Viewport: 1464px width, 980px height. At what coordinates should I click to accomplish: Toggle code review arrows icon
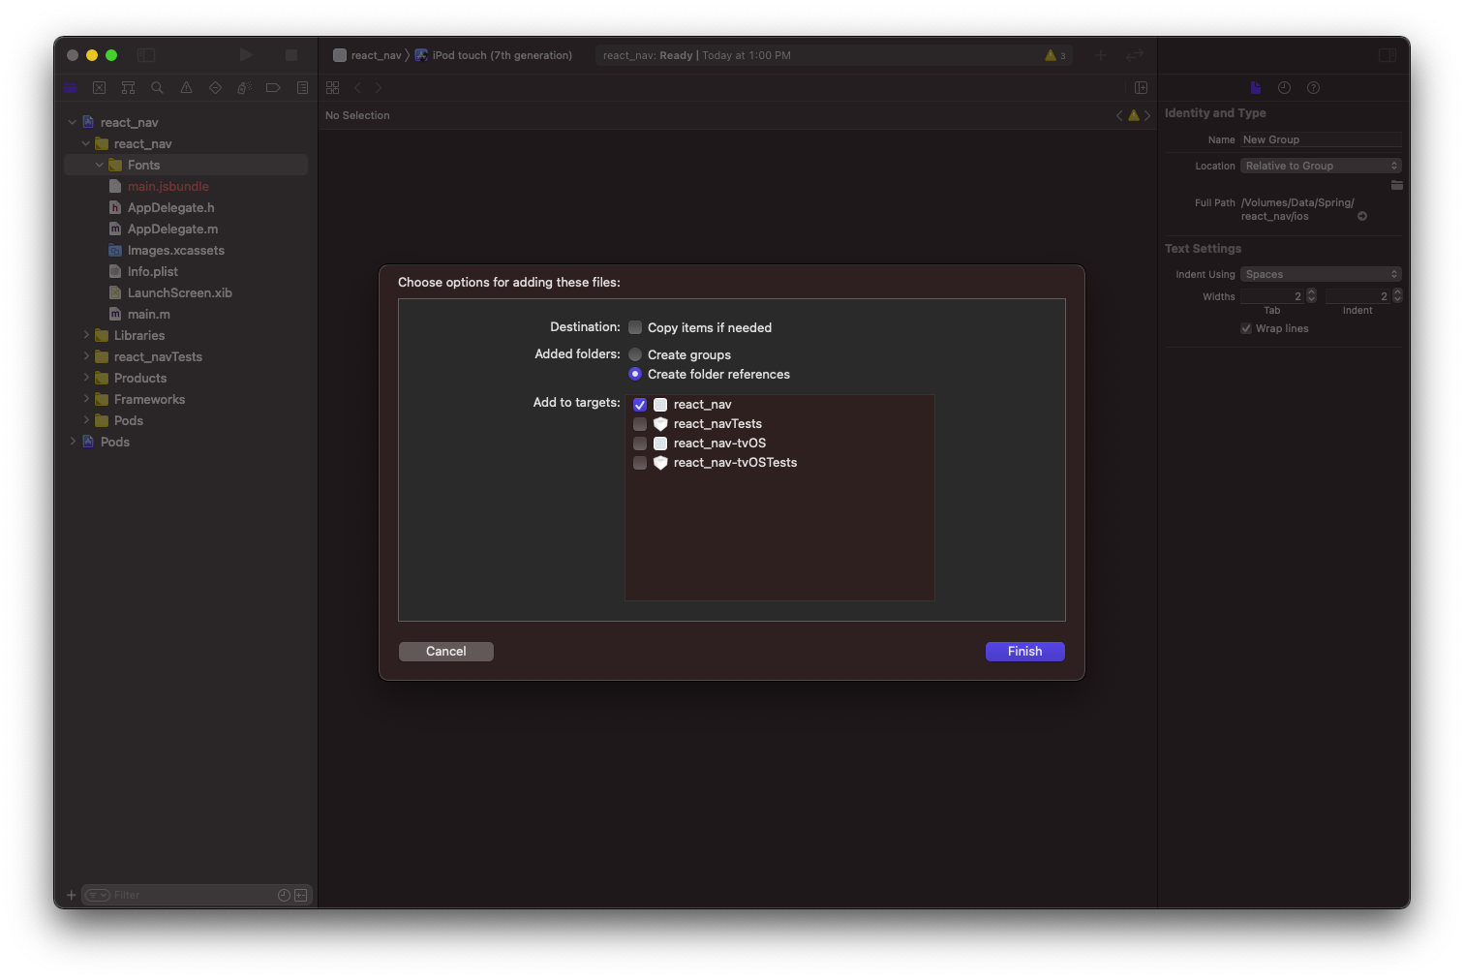[x=1135, y=55]
